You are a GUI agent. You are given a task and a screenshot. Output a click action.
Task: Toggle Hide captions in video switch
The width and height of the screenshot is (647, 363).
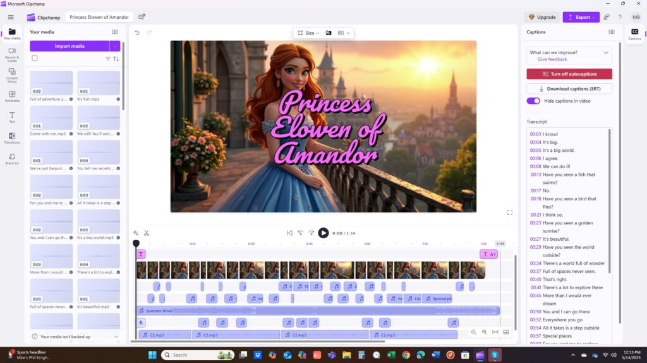pyautogui.click(x=533, y=101)
